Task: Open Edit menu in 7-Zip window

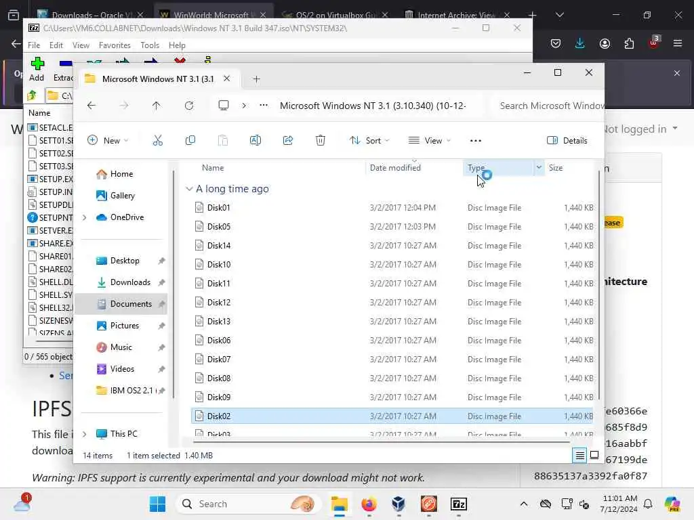Action: click(x=56, y=45)
